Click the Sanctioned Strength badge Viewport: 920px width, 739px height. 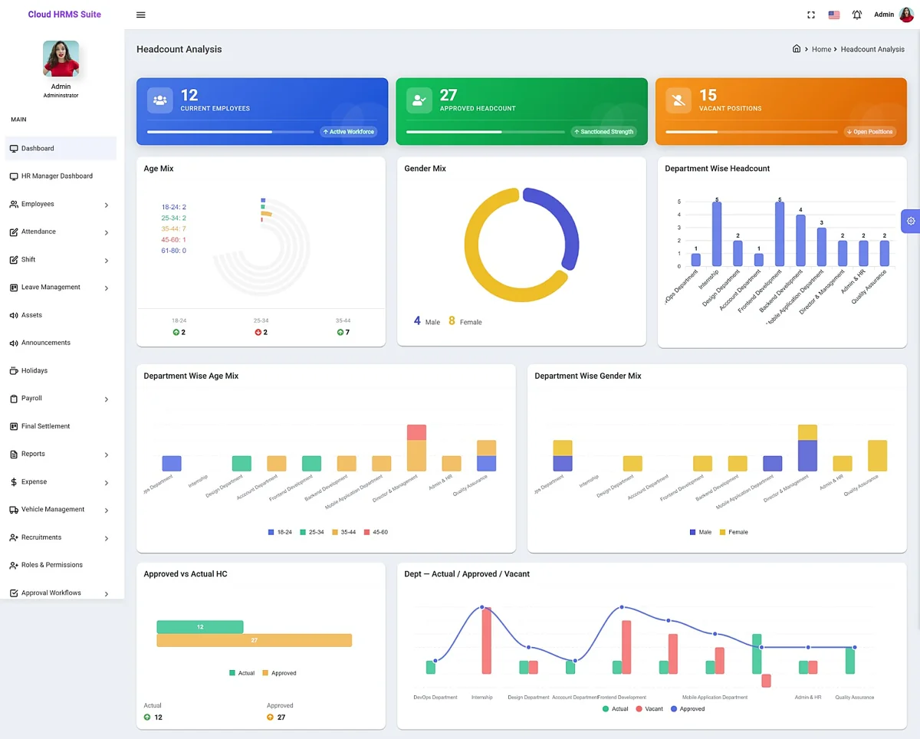tap(604, 132)
